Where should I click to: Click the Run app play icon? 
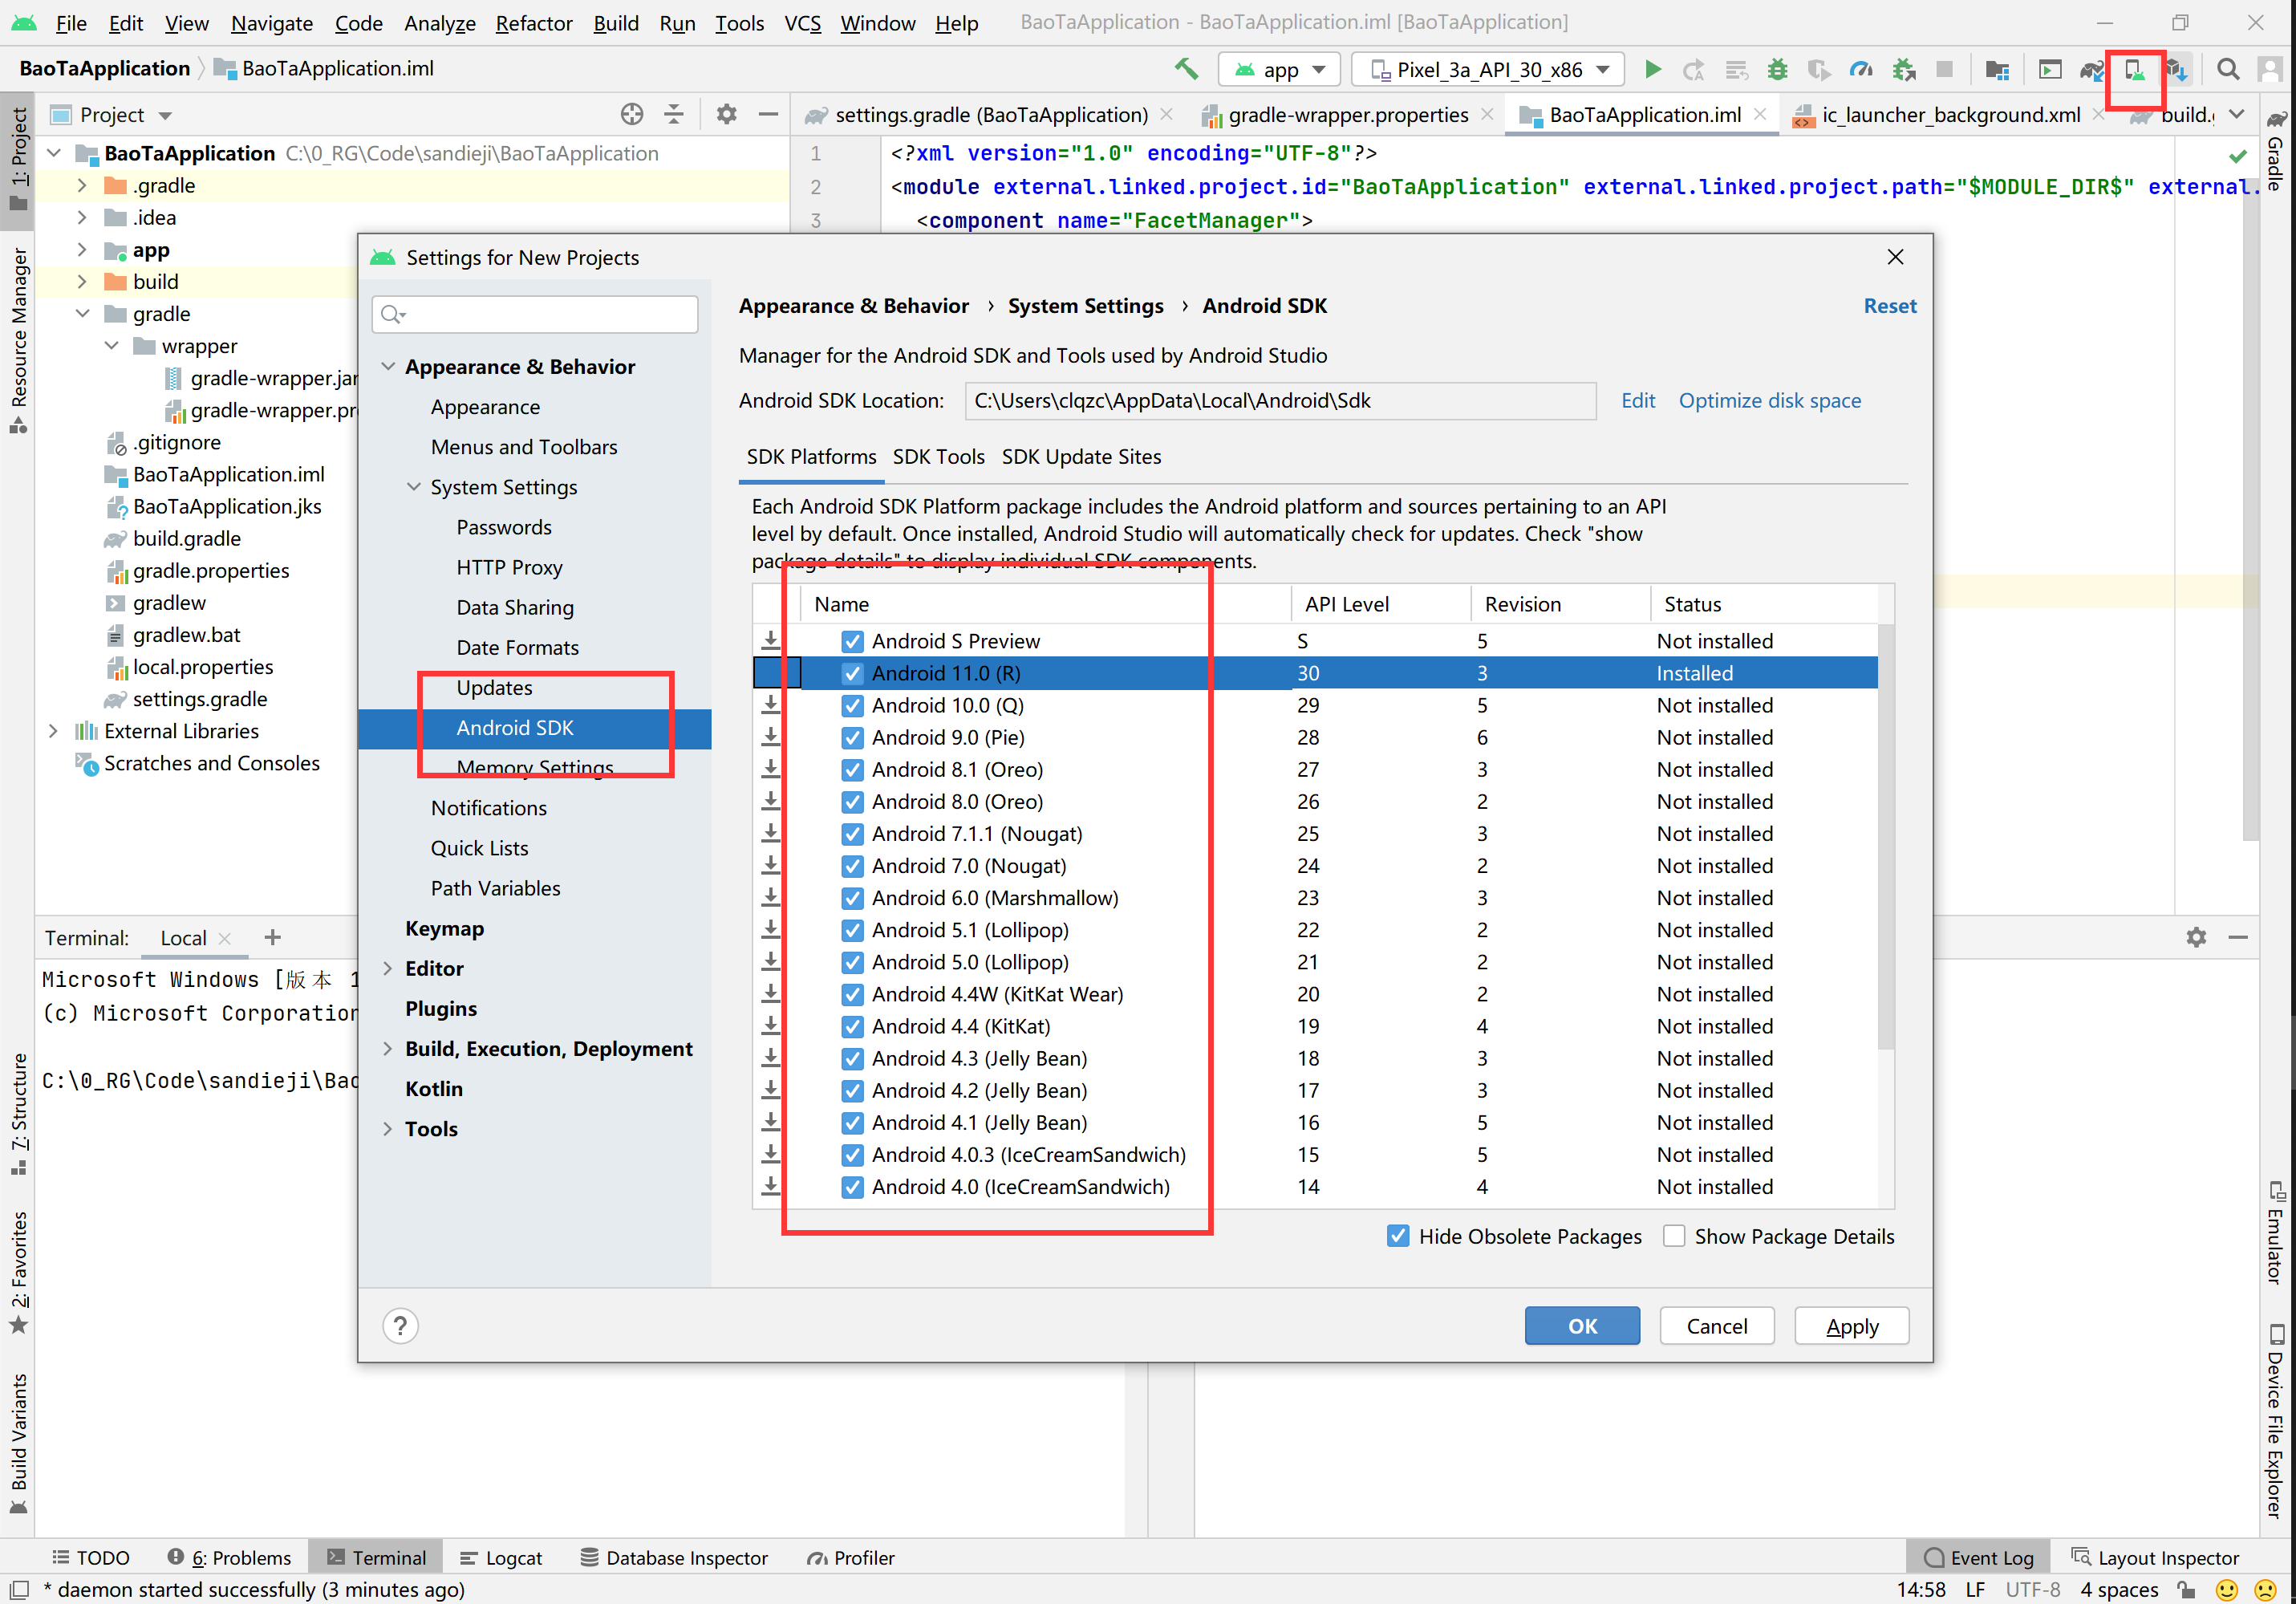click(1652, 69)
